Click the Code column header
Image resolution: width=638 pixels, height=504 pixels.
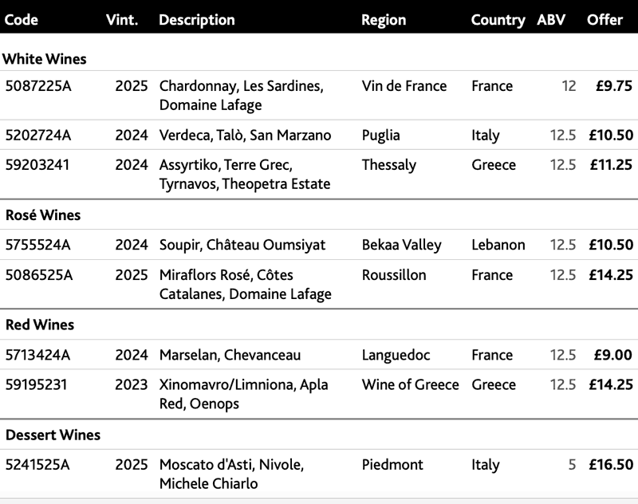click(x=22, y=19)
